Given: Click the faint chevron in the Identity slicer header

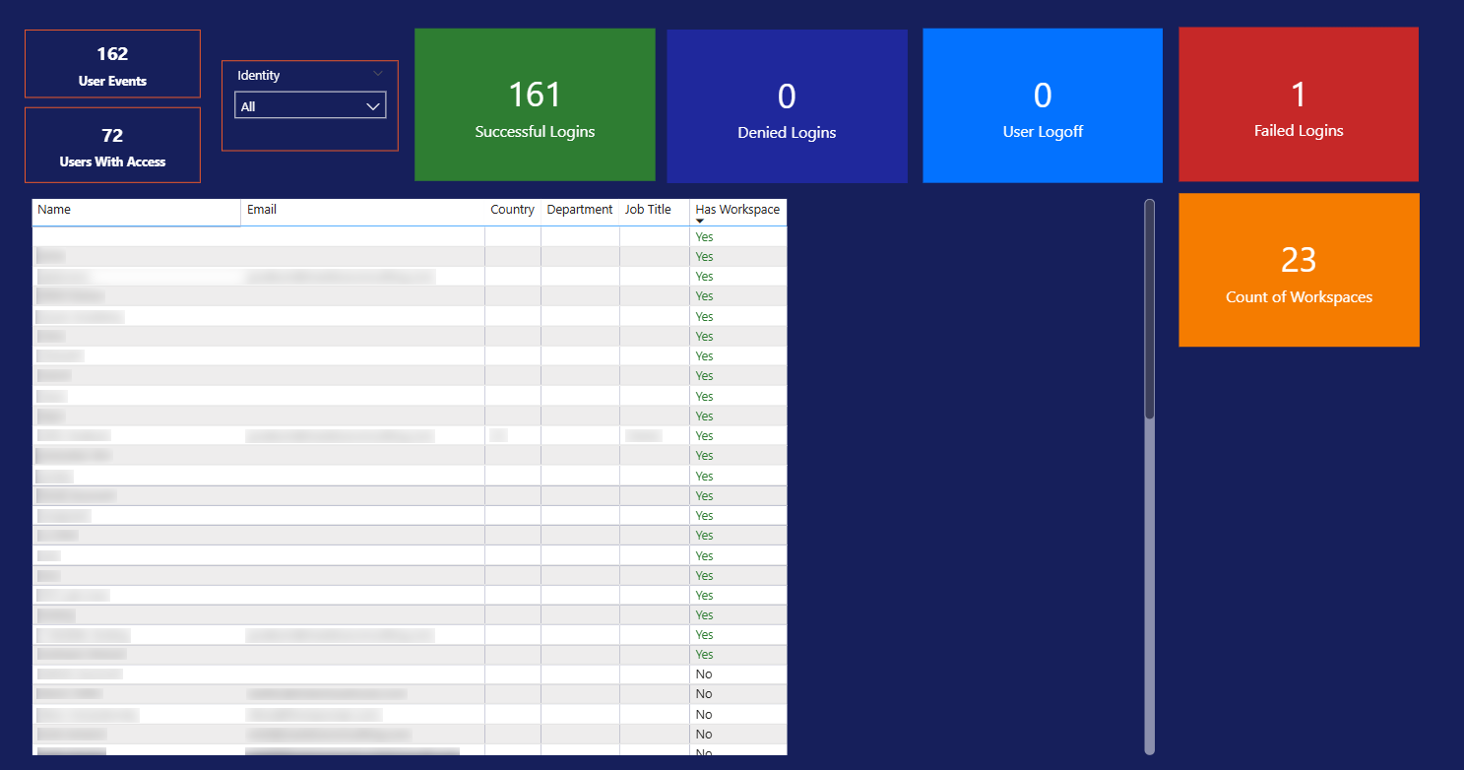Looking at the screenshot, I should [378, 75].
